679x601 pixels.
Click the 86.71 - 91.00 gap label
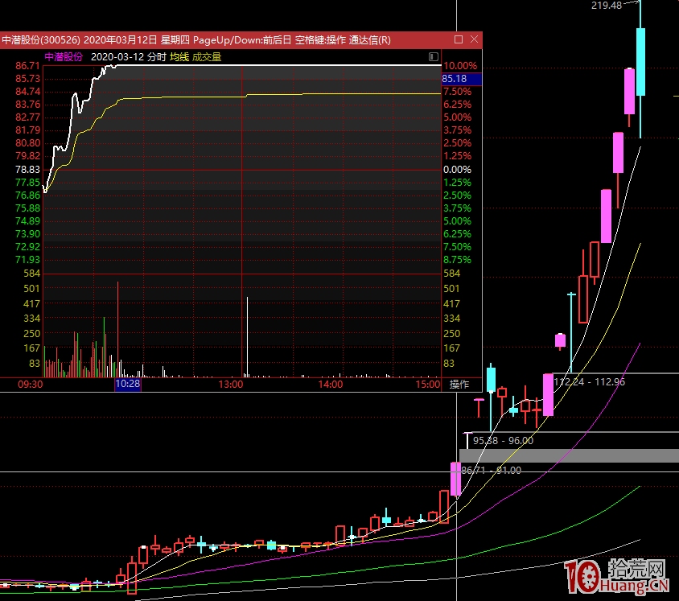(491, 470)
